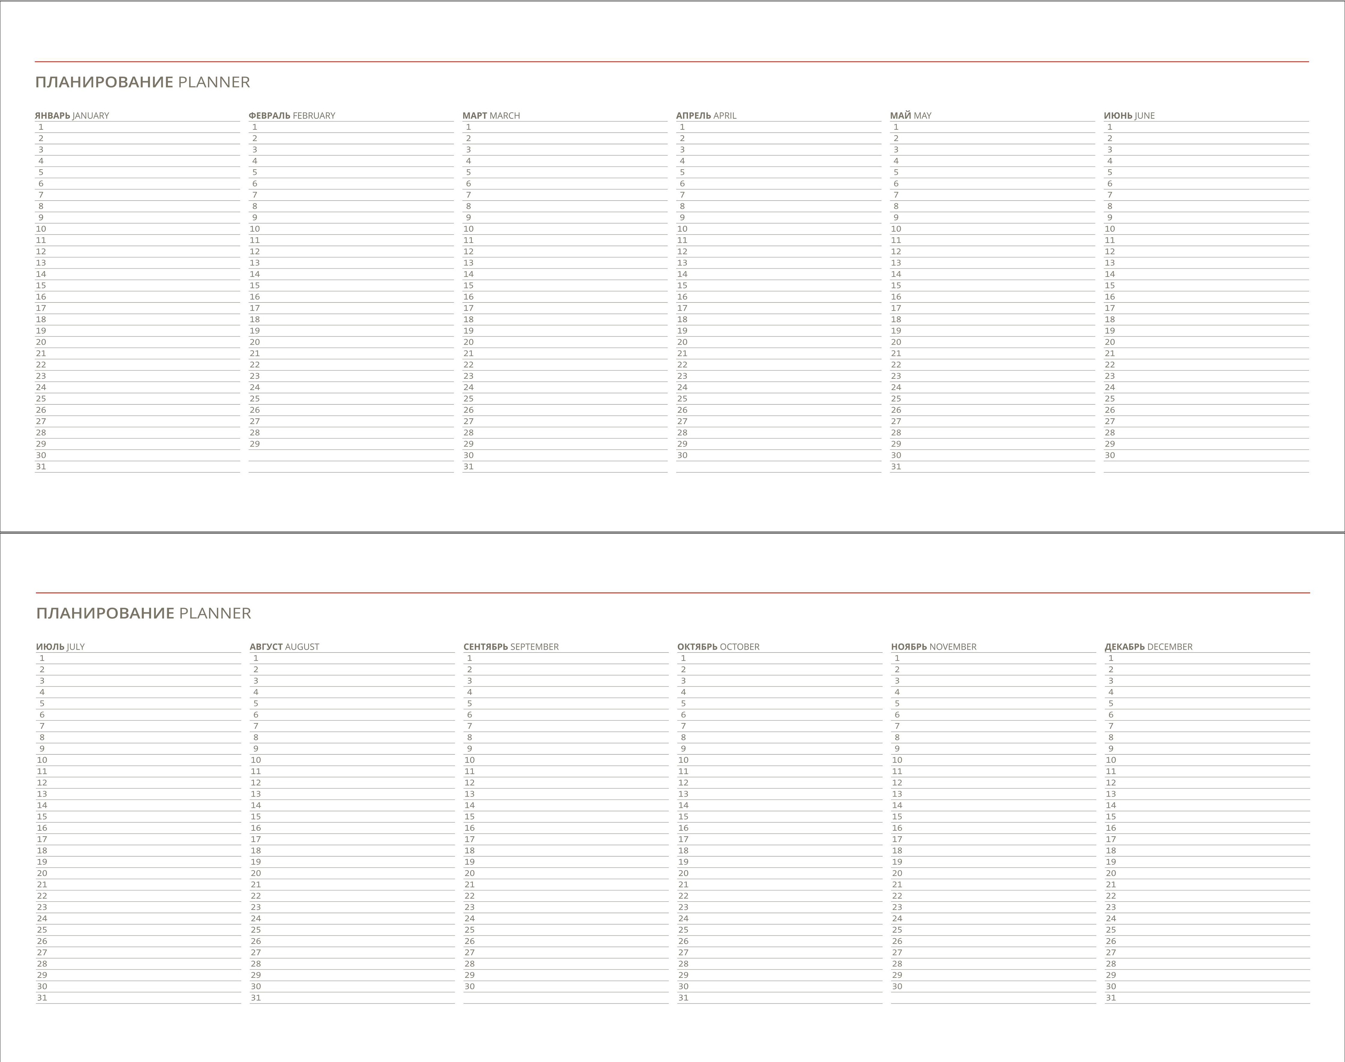Click the ЯНВАРЬ JANUARY column heading
Viewport: 1345px width, 1062px height.
click(x=72, y=116)
